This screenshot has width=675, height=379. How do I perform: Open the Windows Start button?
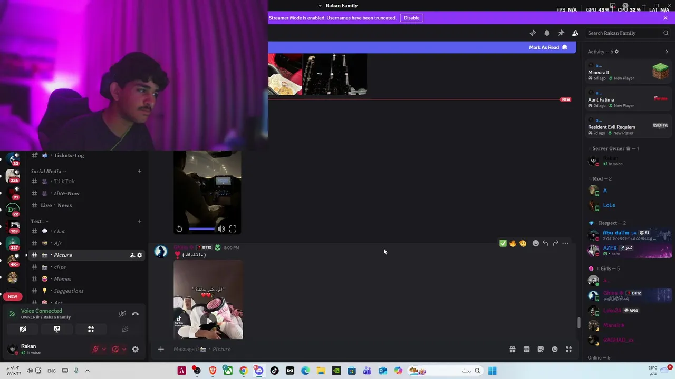point(492,371)
